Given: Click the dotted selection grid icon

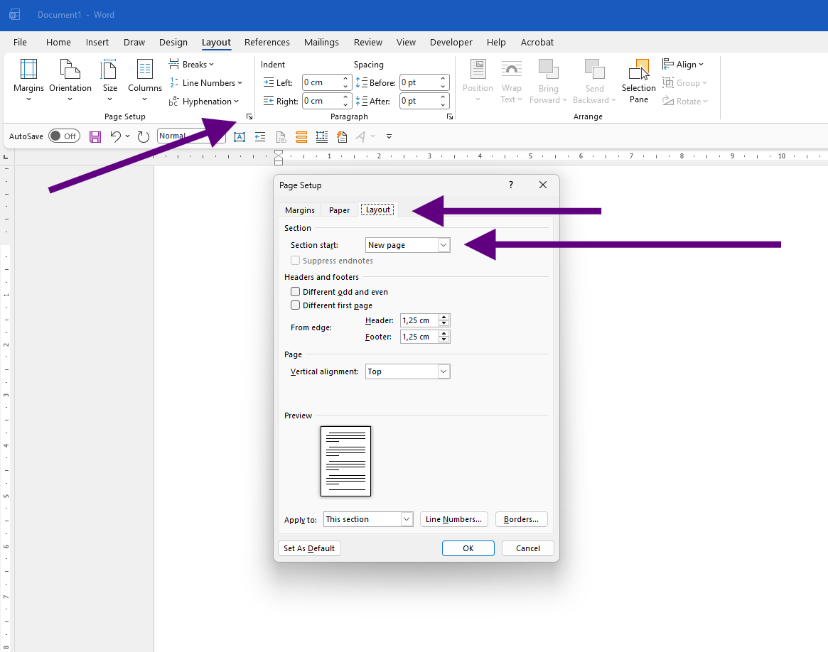Looking at the screenshot, I should 321,137.
